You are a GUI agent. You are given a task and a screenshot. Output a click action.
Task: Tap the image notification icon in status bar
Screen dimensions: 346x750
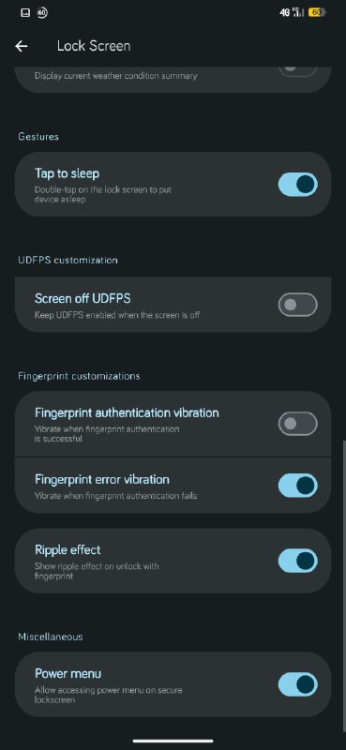[x=25, y=13]
